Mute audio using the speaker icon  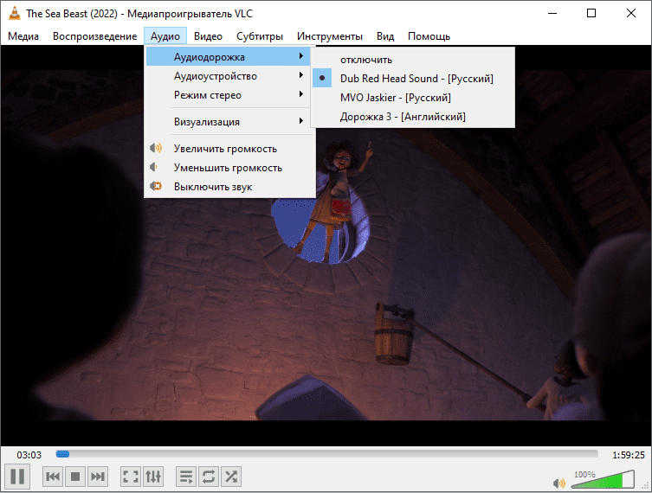coord(558,483)
